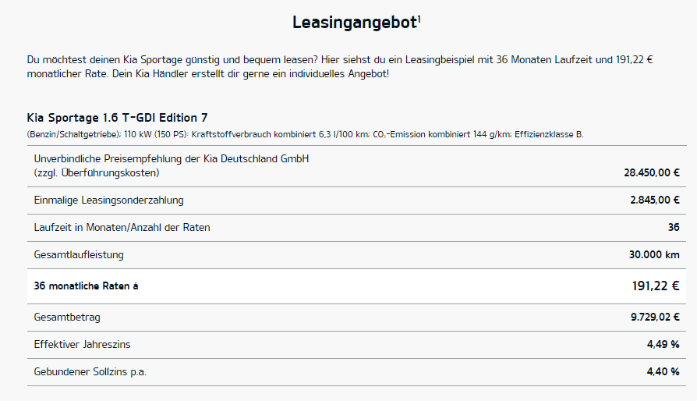Select the 2.845,00 € down payment value
Screen dimensions: 697x401
(655, 200)
